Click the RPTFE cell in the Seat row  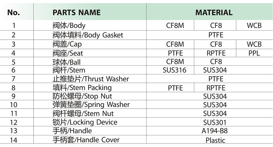[216, 53]
